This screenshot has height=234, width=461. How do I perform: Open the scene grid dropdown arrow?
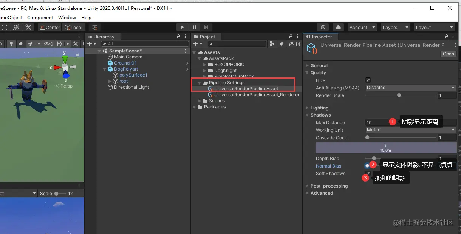(67, 44)
